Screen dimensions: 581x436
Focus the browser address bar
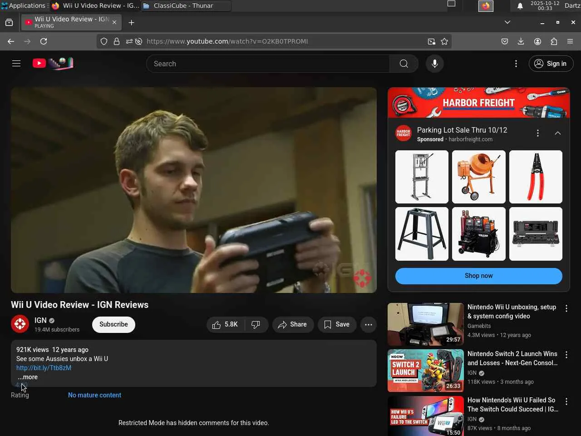(x=274, y=41)
